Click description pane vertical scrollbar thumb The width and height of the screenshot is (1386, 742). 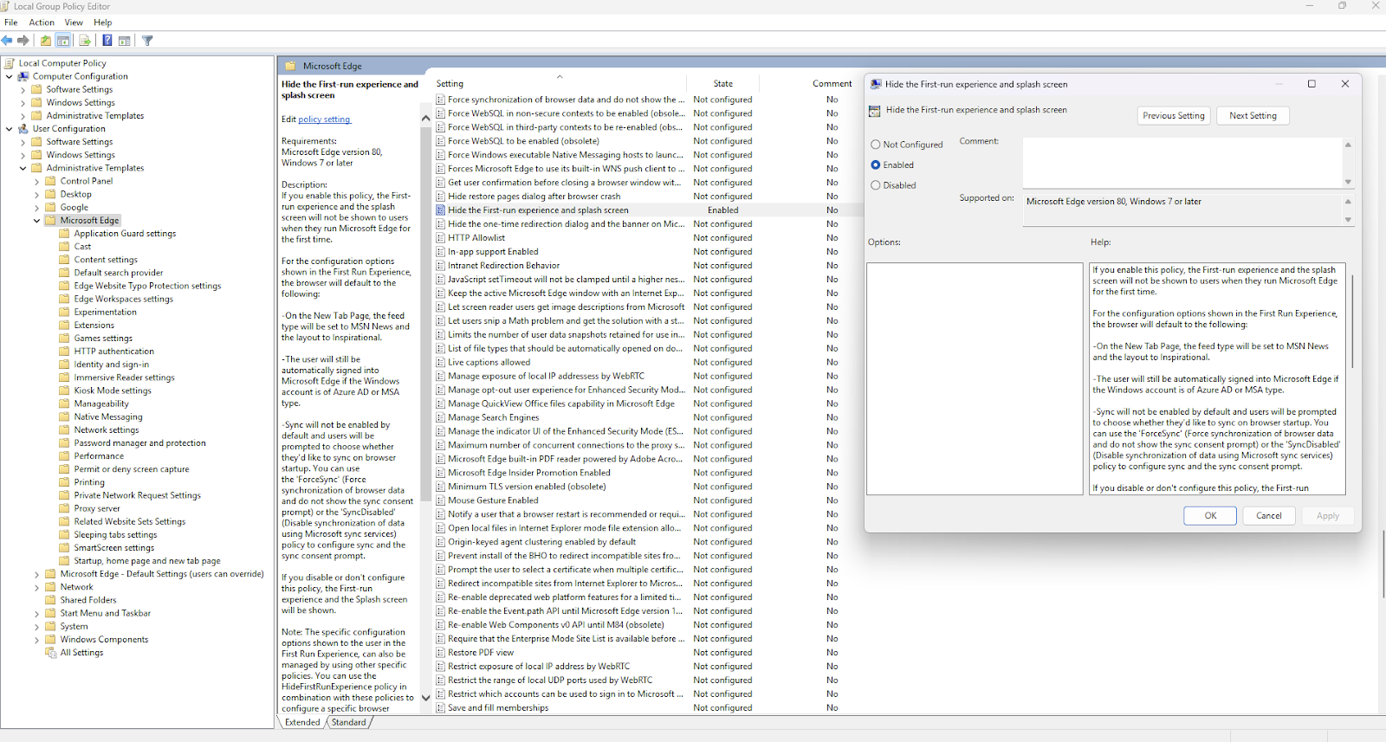pyautogui.click(x=425, y=313)
